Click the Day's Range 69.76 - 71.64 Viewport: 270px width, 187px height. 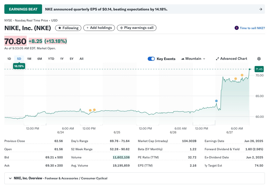click(120, 141)
